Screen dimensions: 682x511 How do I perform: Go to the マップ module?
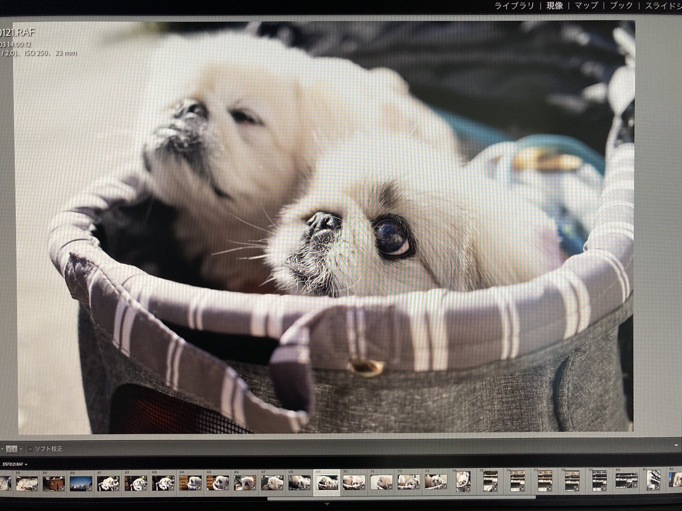pos(586,6)
